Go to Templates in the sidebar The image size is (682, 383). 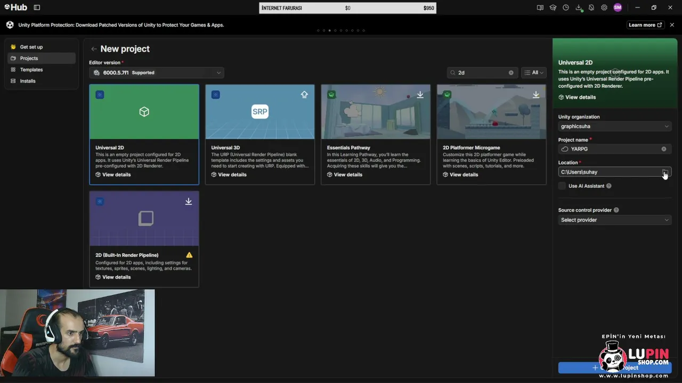click(x=42, y=70)
